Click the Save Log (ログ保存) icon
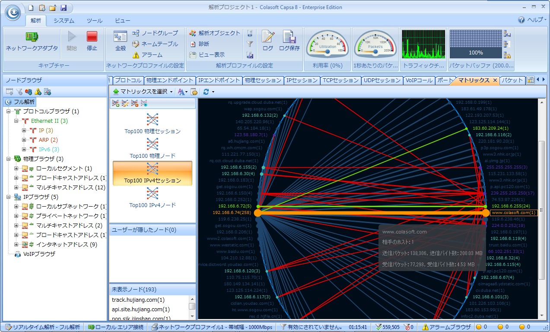This screenshot has width=550, height=332. 289,37
